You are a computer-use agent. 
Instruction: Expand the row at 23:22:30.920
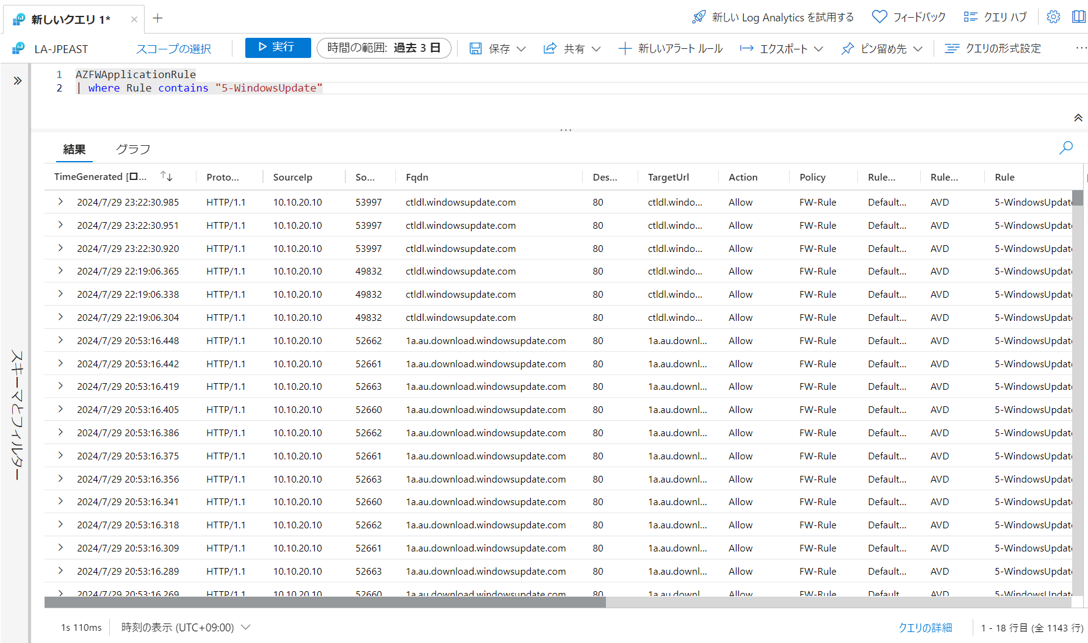[60, 248]
